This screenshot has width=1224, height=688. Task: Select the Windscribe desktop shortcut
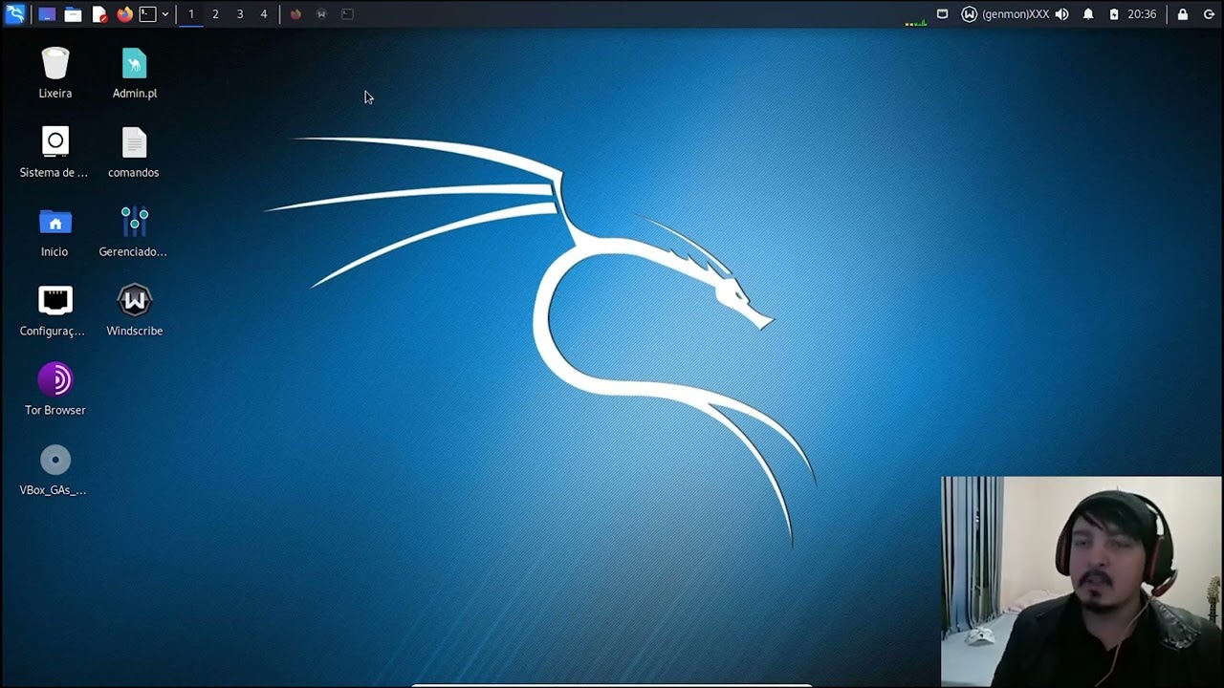[x=135, y=312]
